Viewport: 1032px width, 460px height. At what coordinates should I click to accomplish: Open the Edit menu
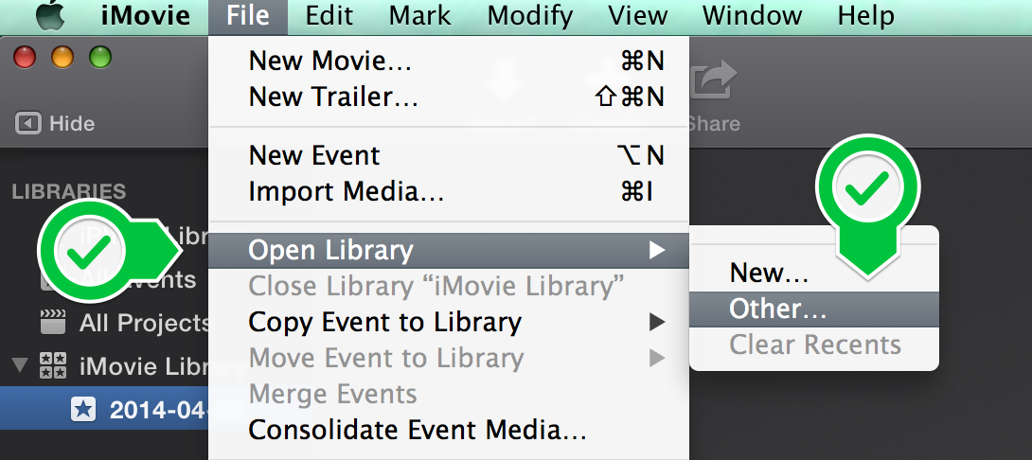tap(330, 16)
